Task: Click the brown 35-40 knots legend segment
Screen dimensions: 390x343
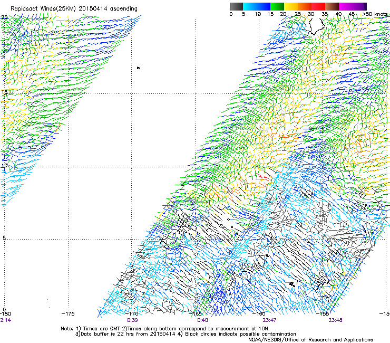Action: pyautogui.click(x=332, y=6)
